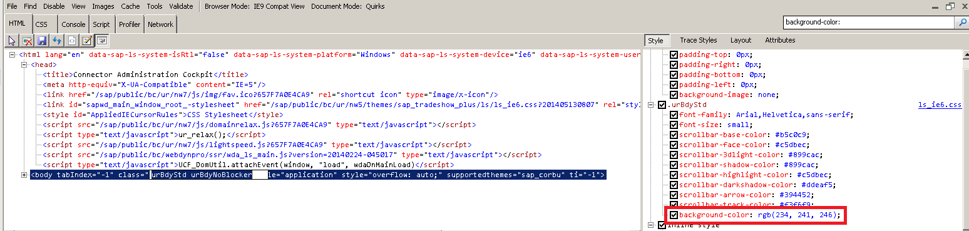Uncheck the font-family property
This screenshot has height=231, width=969.
click(x=674, y=115)
